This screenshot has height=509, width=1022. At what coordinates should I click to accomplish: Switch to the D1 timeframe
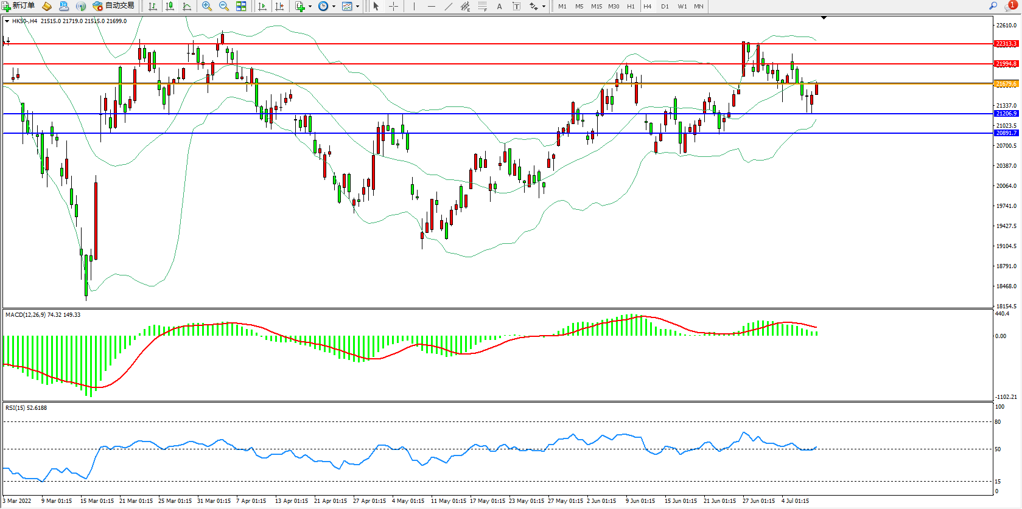pyautogui.click(x=665, y=6)
